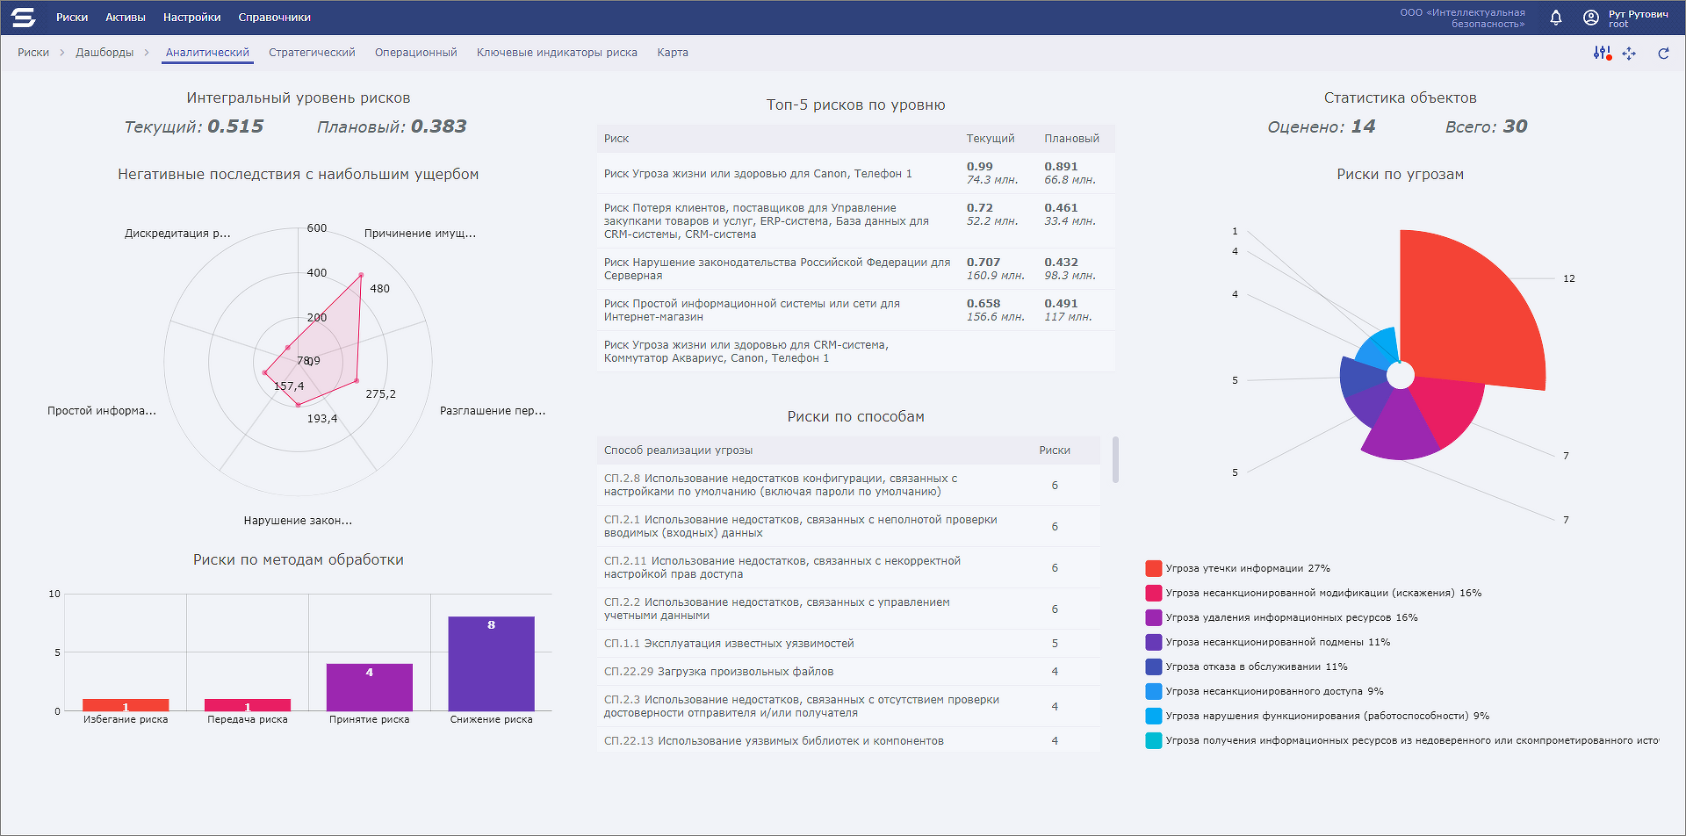Switch to the Стратегический tab
The width and height of the screenshot is (1686, 836).
[312, 53]
